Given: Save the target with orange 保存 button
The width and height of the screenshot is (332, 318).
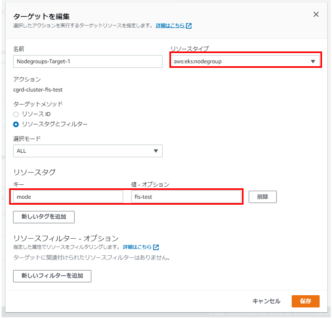Looking at the screenshot, I should (x=305, y=301).
